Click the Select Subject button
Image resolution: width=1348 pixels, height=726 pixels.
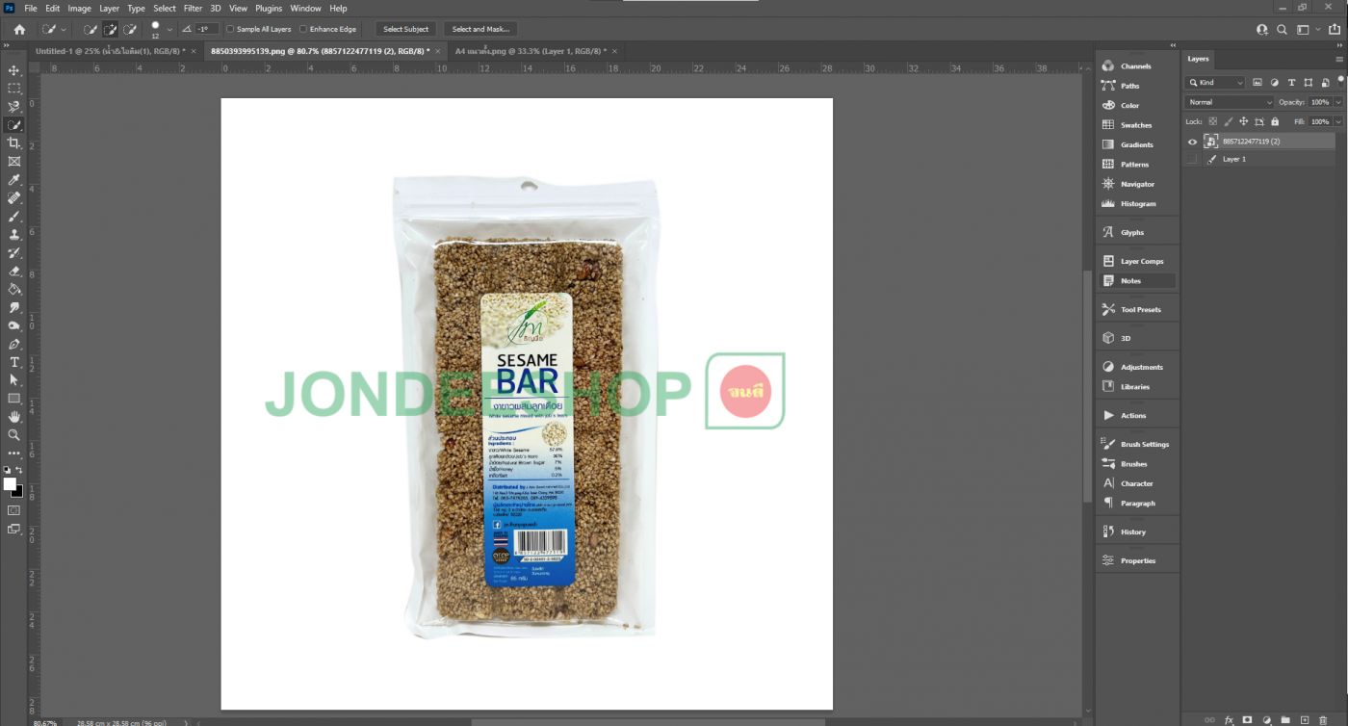(x=405, y=29)
